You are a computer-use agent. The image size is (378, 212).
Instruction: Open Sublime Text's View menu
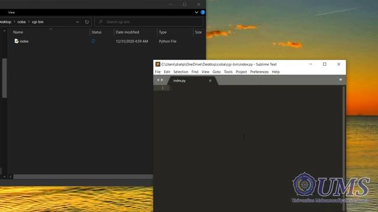(206, 72)
